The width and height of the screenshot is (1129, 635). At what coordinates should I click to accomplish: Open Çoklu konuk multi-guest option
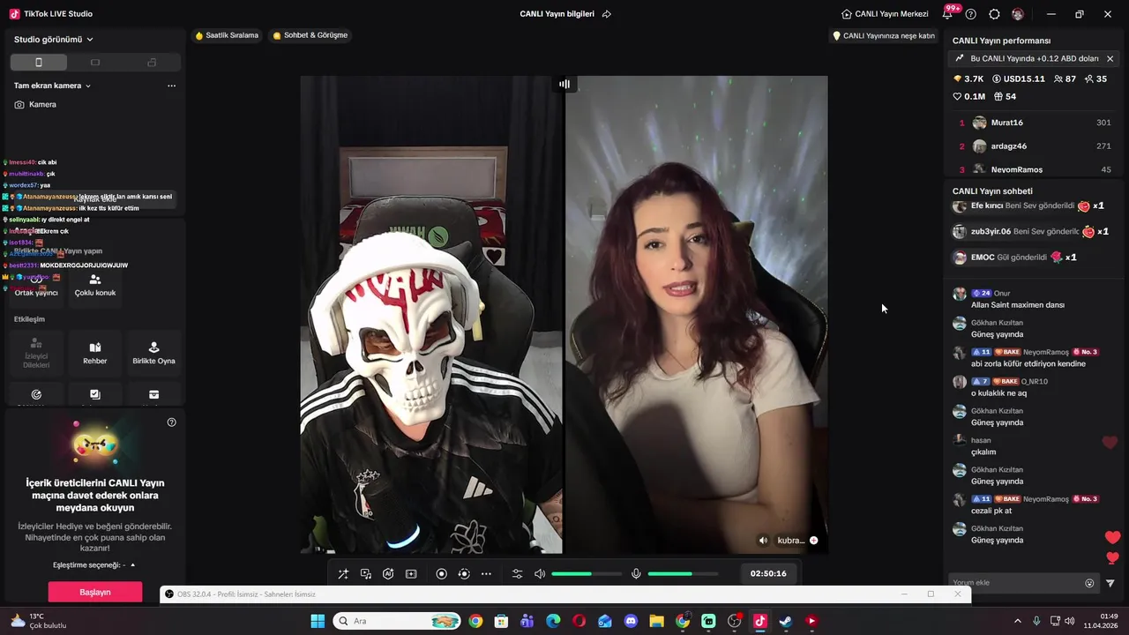95,286
